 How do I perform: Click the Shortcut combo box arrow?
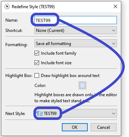click(x=114, y=31)
